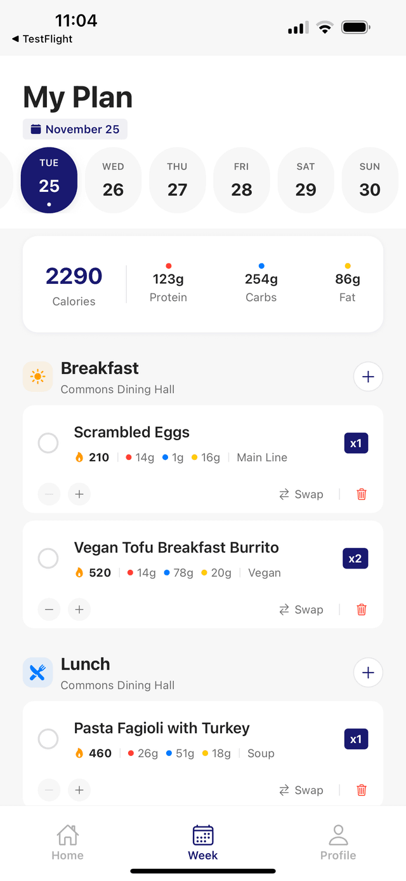
Task: Swap the Scrambled Eggs item
Action: [301, 494]
